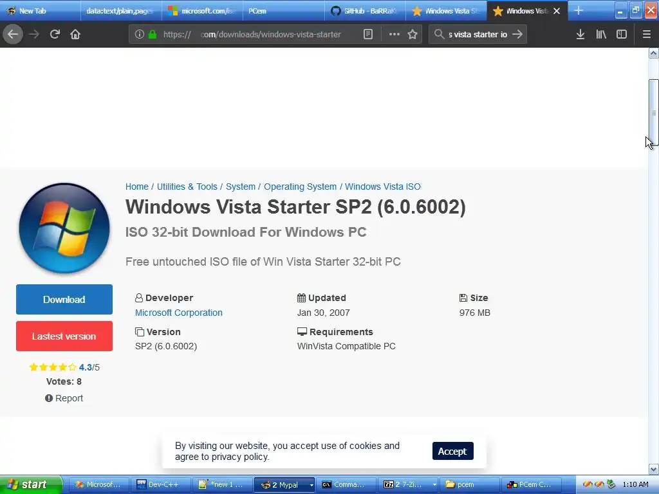Click the page scrollbar down arrow
This screenshot has height=494, width=659.
[x=653, y=469]
